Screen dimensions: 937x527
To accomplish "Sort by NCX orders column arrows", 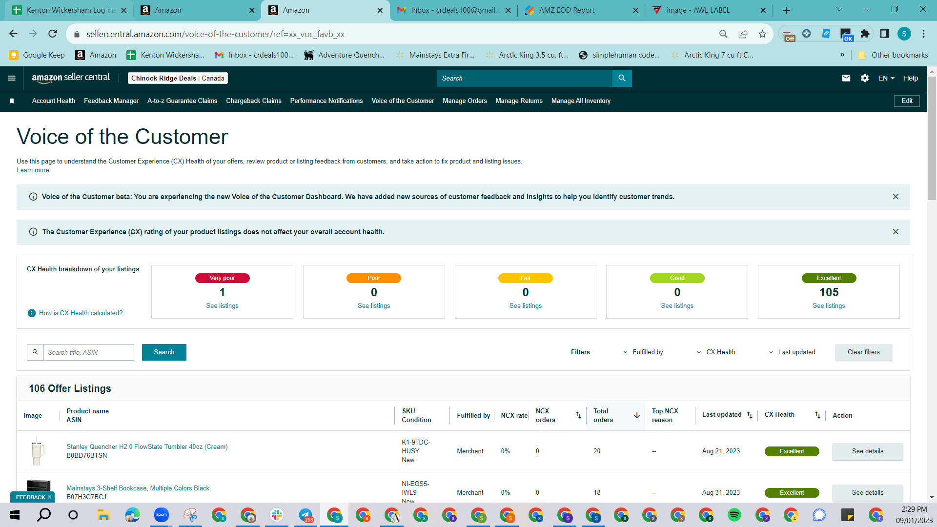I will 578,415.
